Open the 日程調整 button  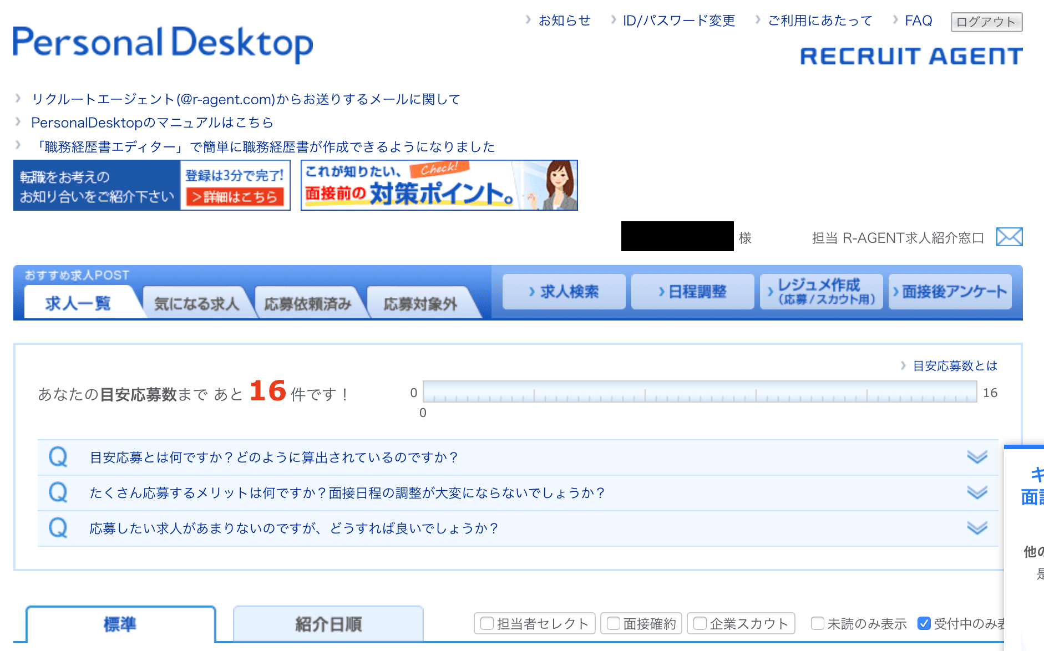coord(693,292)
